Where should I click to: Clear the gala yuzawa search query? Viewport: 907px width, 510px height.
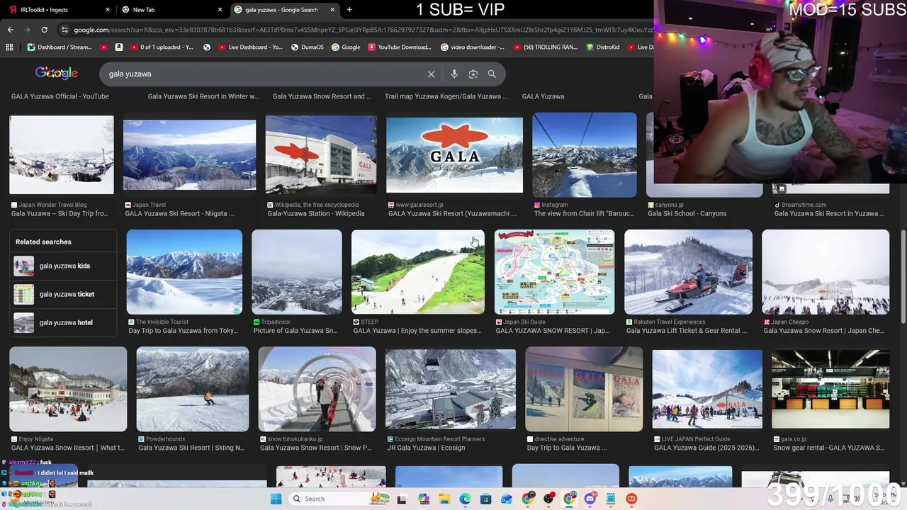click(431, 74)
